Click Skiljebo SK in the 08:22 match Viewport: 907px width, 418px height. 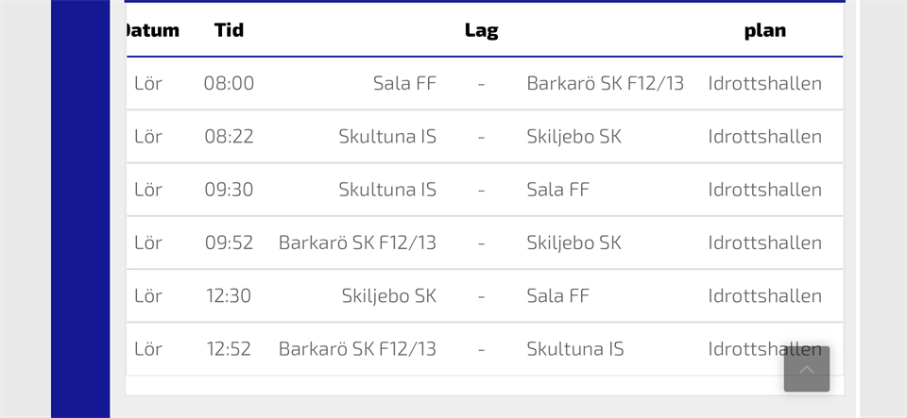573,136
